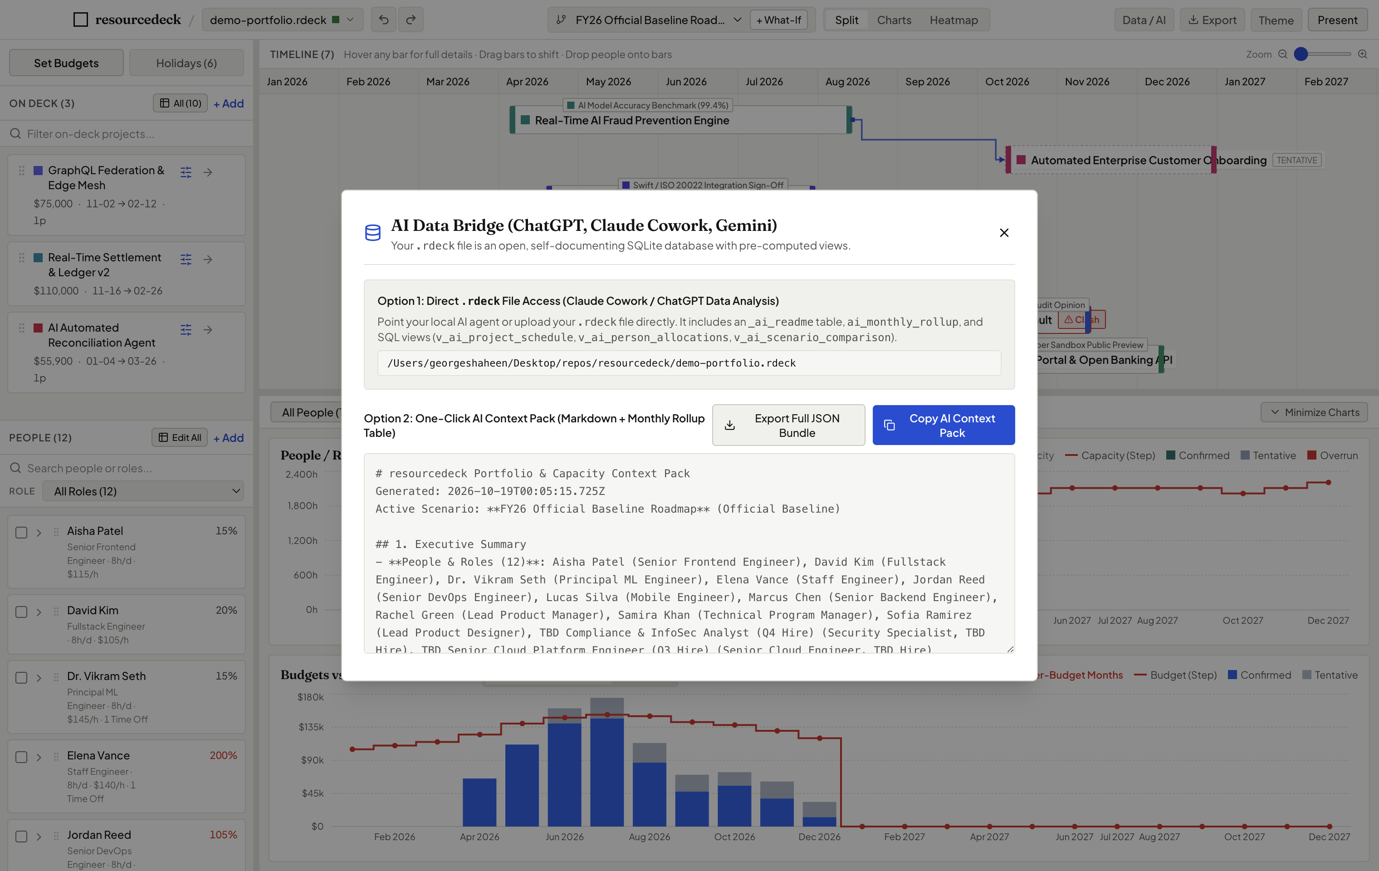This screenshot has width=1379, height=871.
Task: Check the Jordan Reed checkbox
Action: 21,837
